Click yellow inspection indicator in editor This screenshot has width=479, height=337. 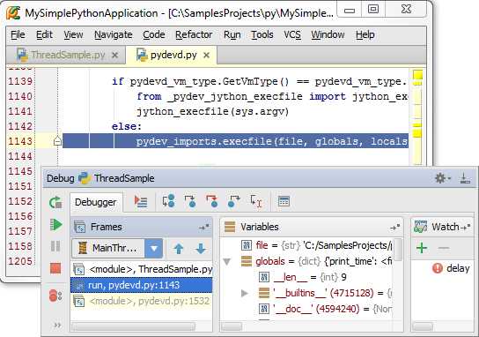point(417,74)
